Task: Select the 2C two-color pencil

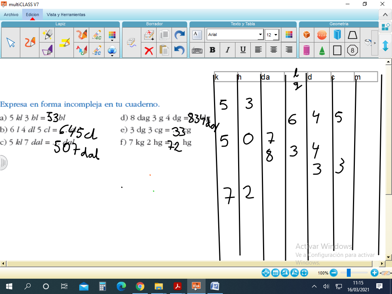Action: click(x=97, y=50)
